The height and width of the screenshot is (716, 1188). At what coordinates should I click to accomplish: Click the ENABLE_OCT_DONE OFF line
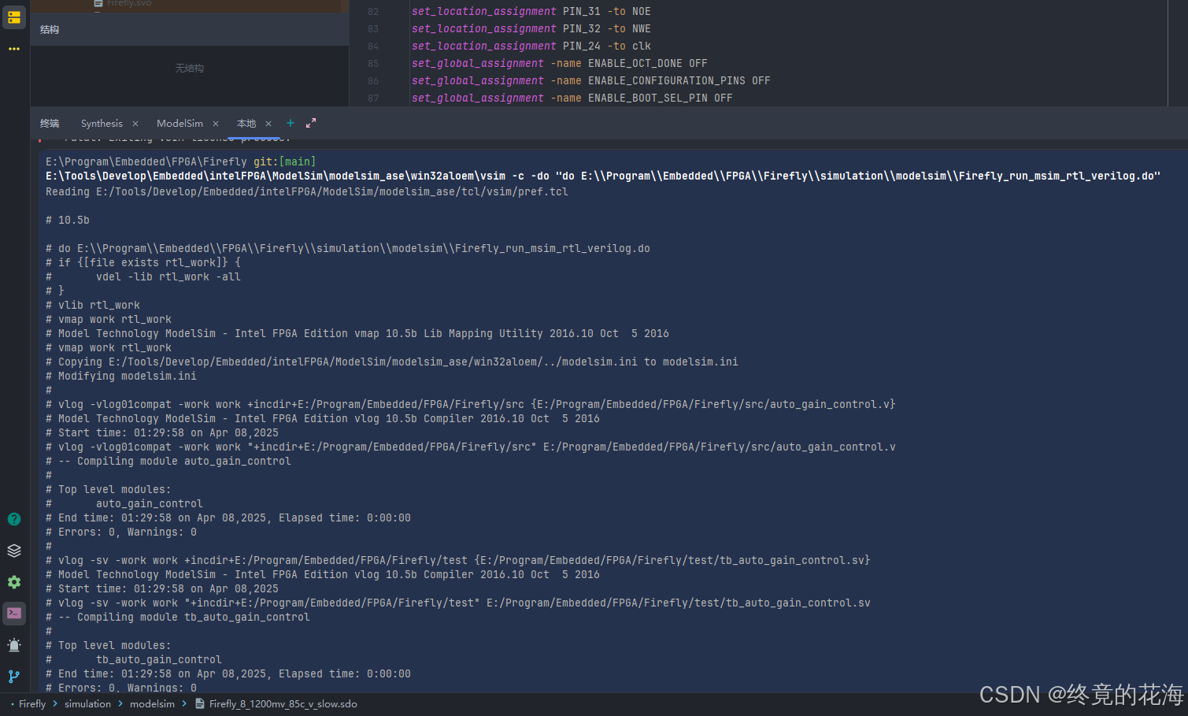(x=559, y=64)
